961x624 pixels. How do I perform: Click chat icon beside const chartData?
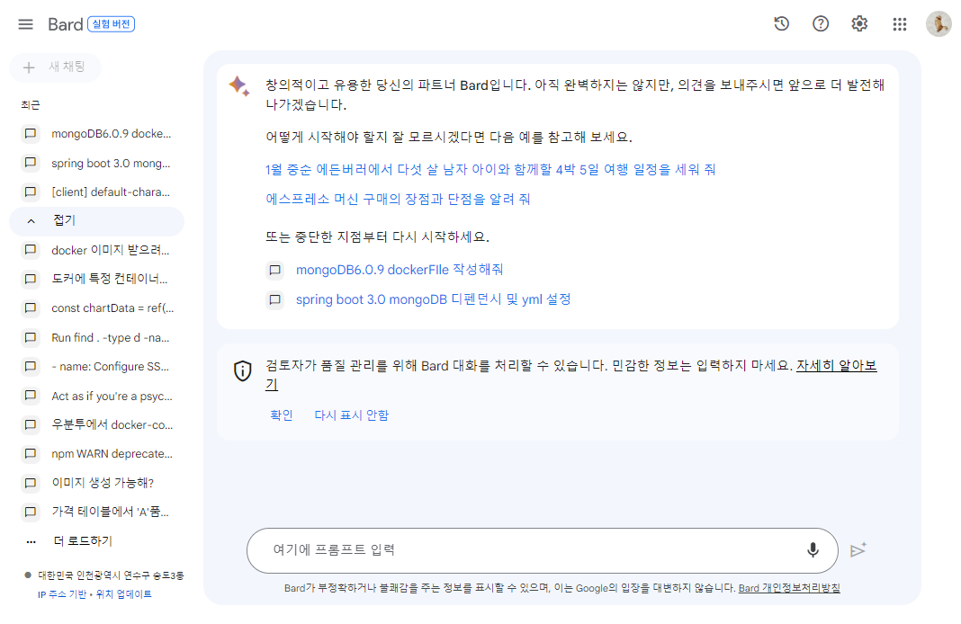pos(30,308)
